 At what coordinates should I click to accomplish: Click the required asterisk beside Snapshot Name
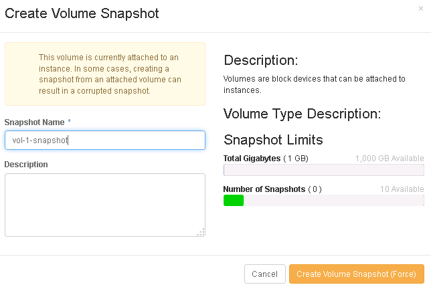pyautogui.click(x=69, y=122)
